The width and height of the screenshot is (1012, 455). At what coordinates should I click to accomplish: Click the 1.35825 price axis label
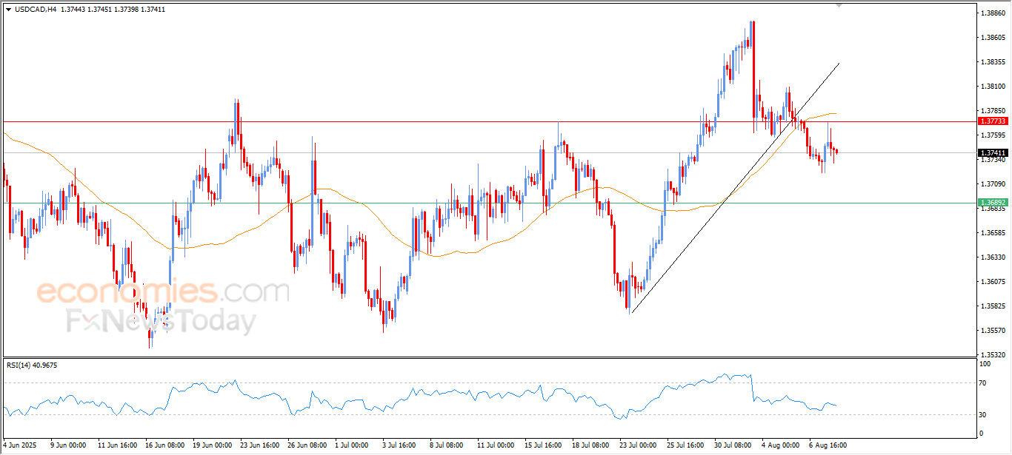[993, 306]
